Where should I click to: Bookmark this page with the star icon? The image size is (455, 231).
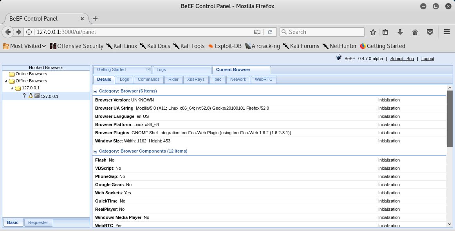(373, 32)
